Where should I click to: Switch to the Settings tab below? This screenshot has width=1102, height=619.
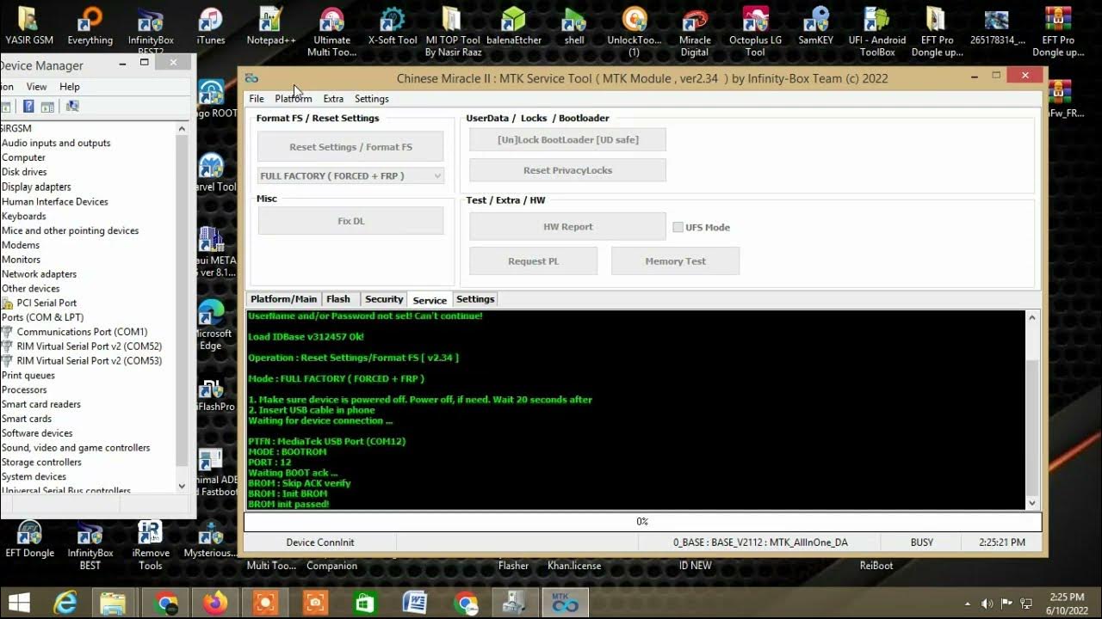pyautogui.click(x=475, y=299)
